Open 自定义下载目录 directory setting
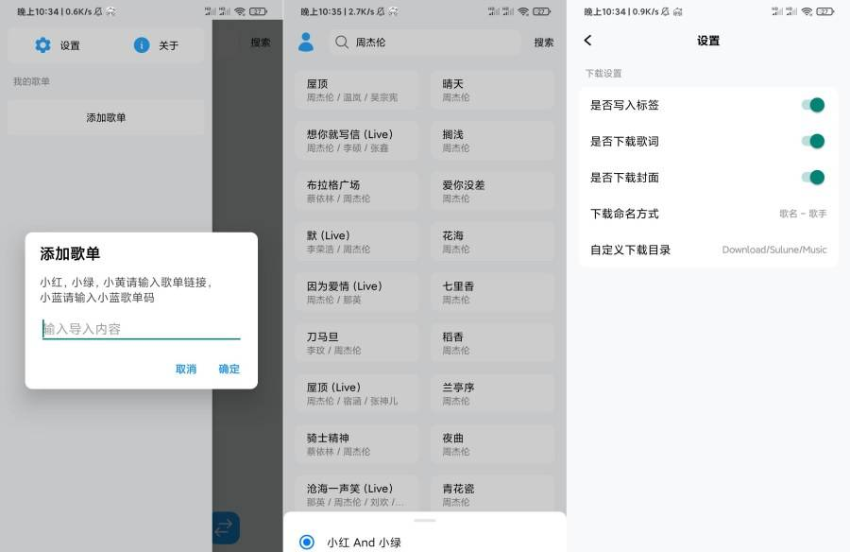This screenshot has height=552, width=850. click(x=708, y=250)
